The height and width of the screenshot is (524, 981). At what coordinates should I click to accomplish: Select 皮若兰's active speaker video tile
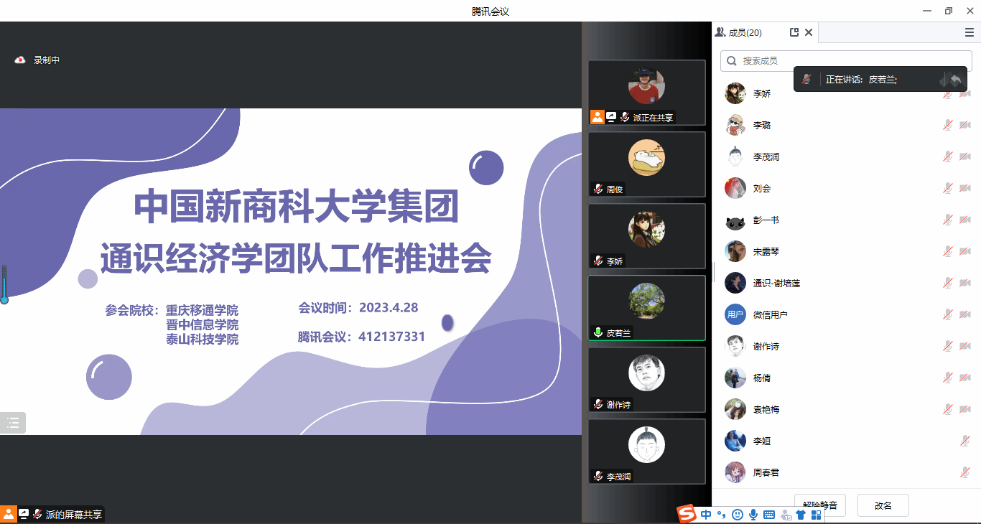click(x=646, y=308)
